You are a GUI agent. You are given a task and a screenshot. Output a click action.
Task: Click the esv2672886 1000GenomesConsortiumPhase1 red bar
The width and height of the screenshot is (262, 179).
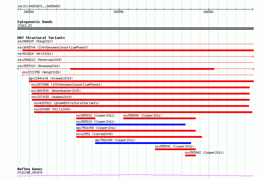[140, 87]
